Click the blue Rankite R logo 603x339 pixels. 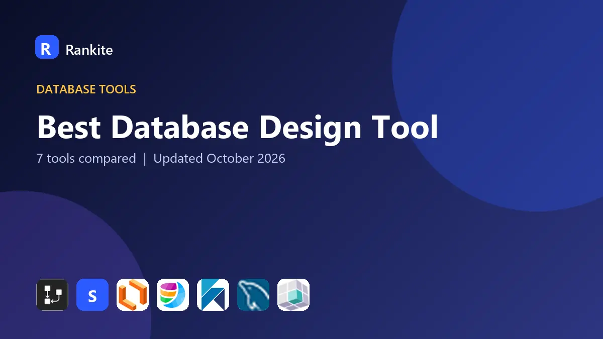(x=47, y=47)
